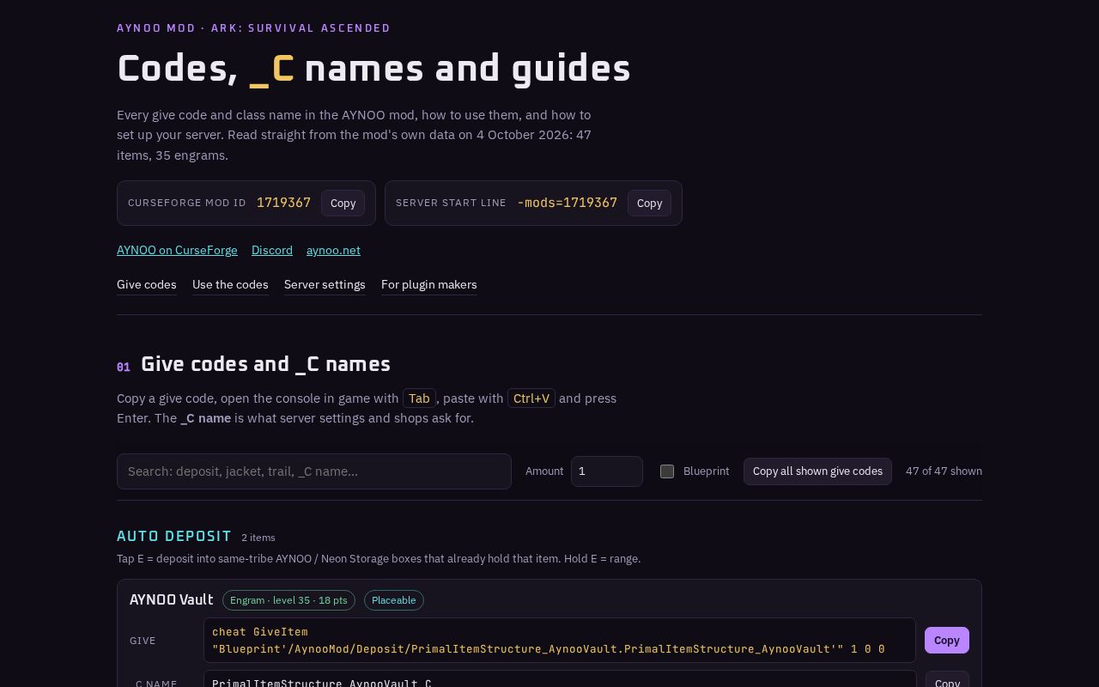Copy the server start line -mods=1719367

[x=649, y=204]
